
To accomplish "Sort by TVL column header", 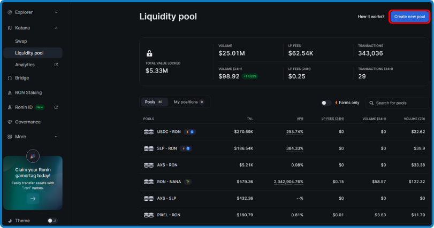I will 250,119.
